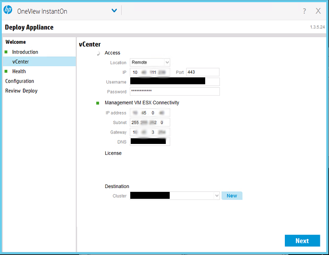Image resolution: width=329 pixels, height=255 pixels.
Task: Click the HP logo icon
Action: [x=8, y=10]
